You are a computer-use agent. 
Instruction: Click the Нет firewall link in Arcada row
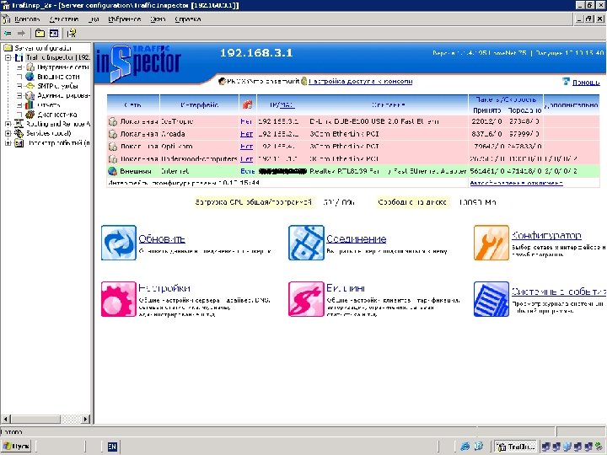(246, 134)
